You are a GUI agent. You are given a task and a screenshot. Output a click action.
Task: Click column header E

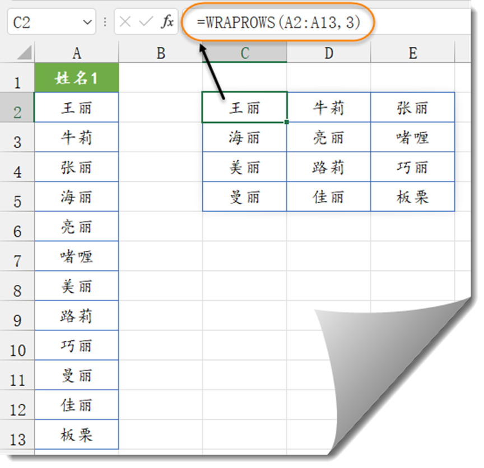(412, 52)
